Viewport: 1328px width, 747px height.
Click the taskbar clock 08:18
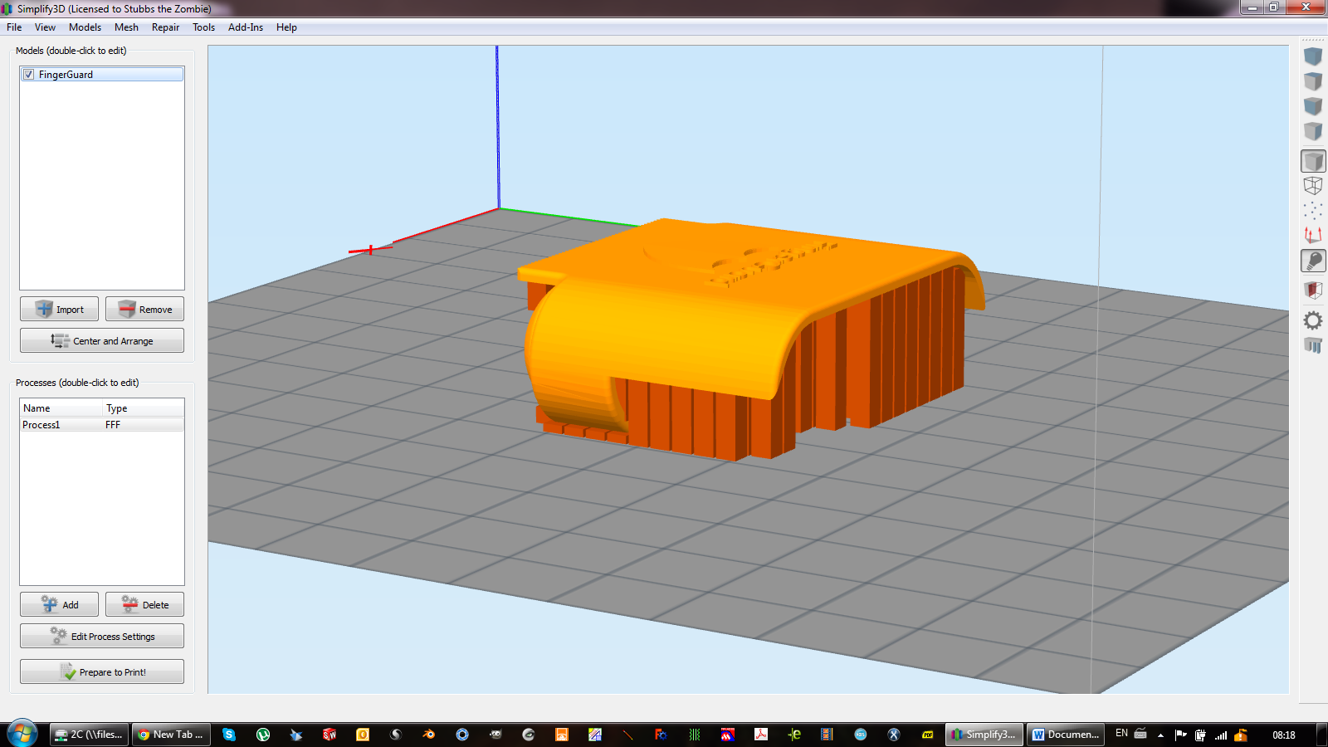coord(1284,735)
